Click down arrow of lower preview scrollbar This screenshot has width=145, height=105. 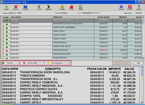pos(142,102)
